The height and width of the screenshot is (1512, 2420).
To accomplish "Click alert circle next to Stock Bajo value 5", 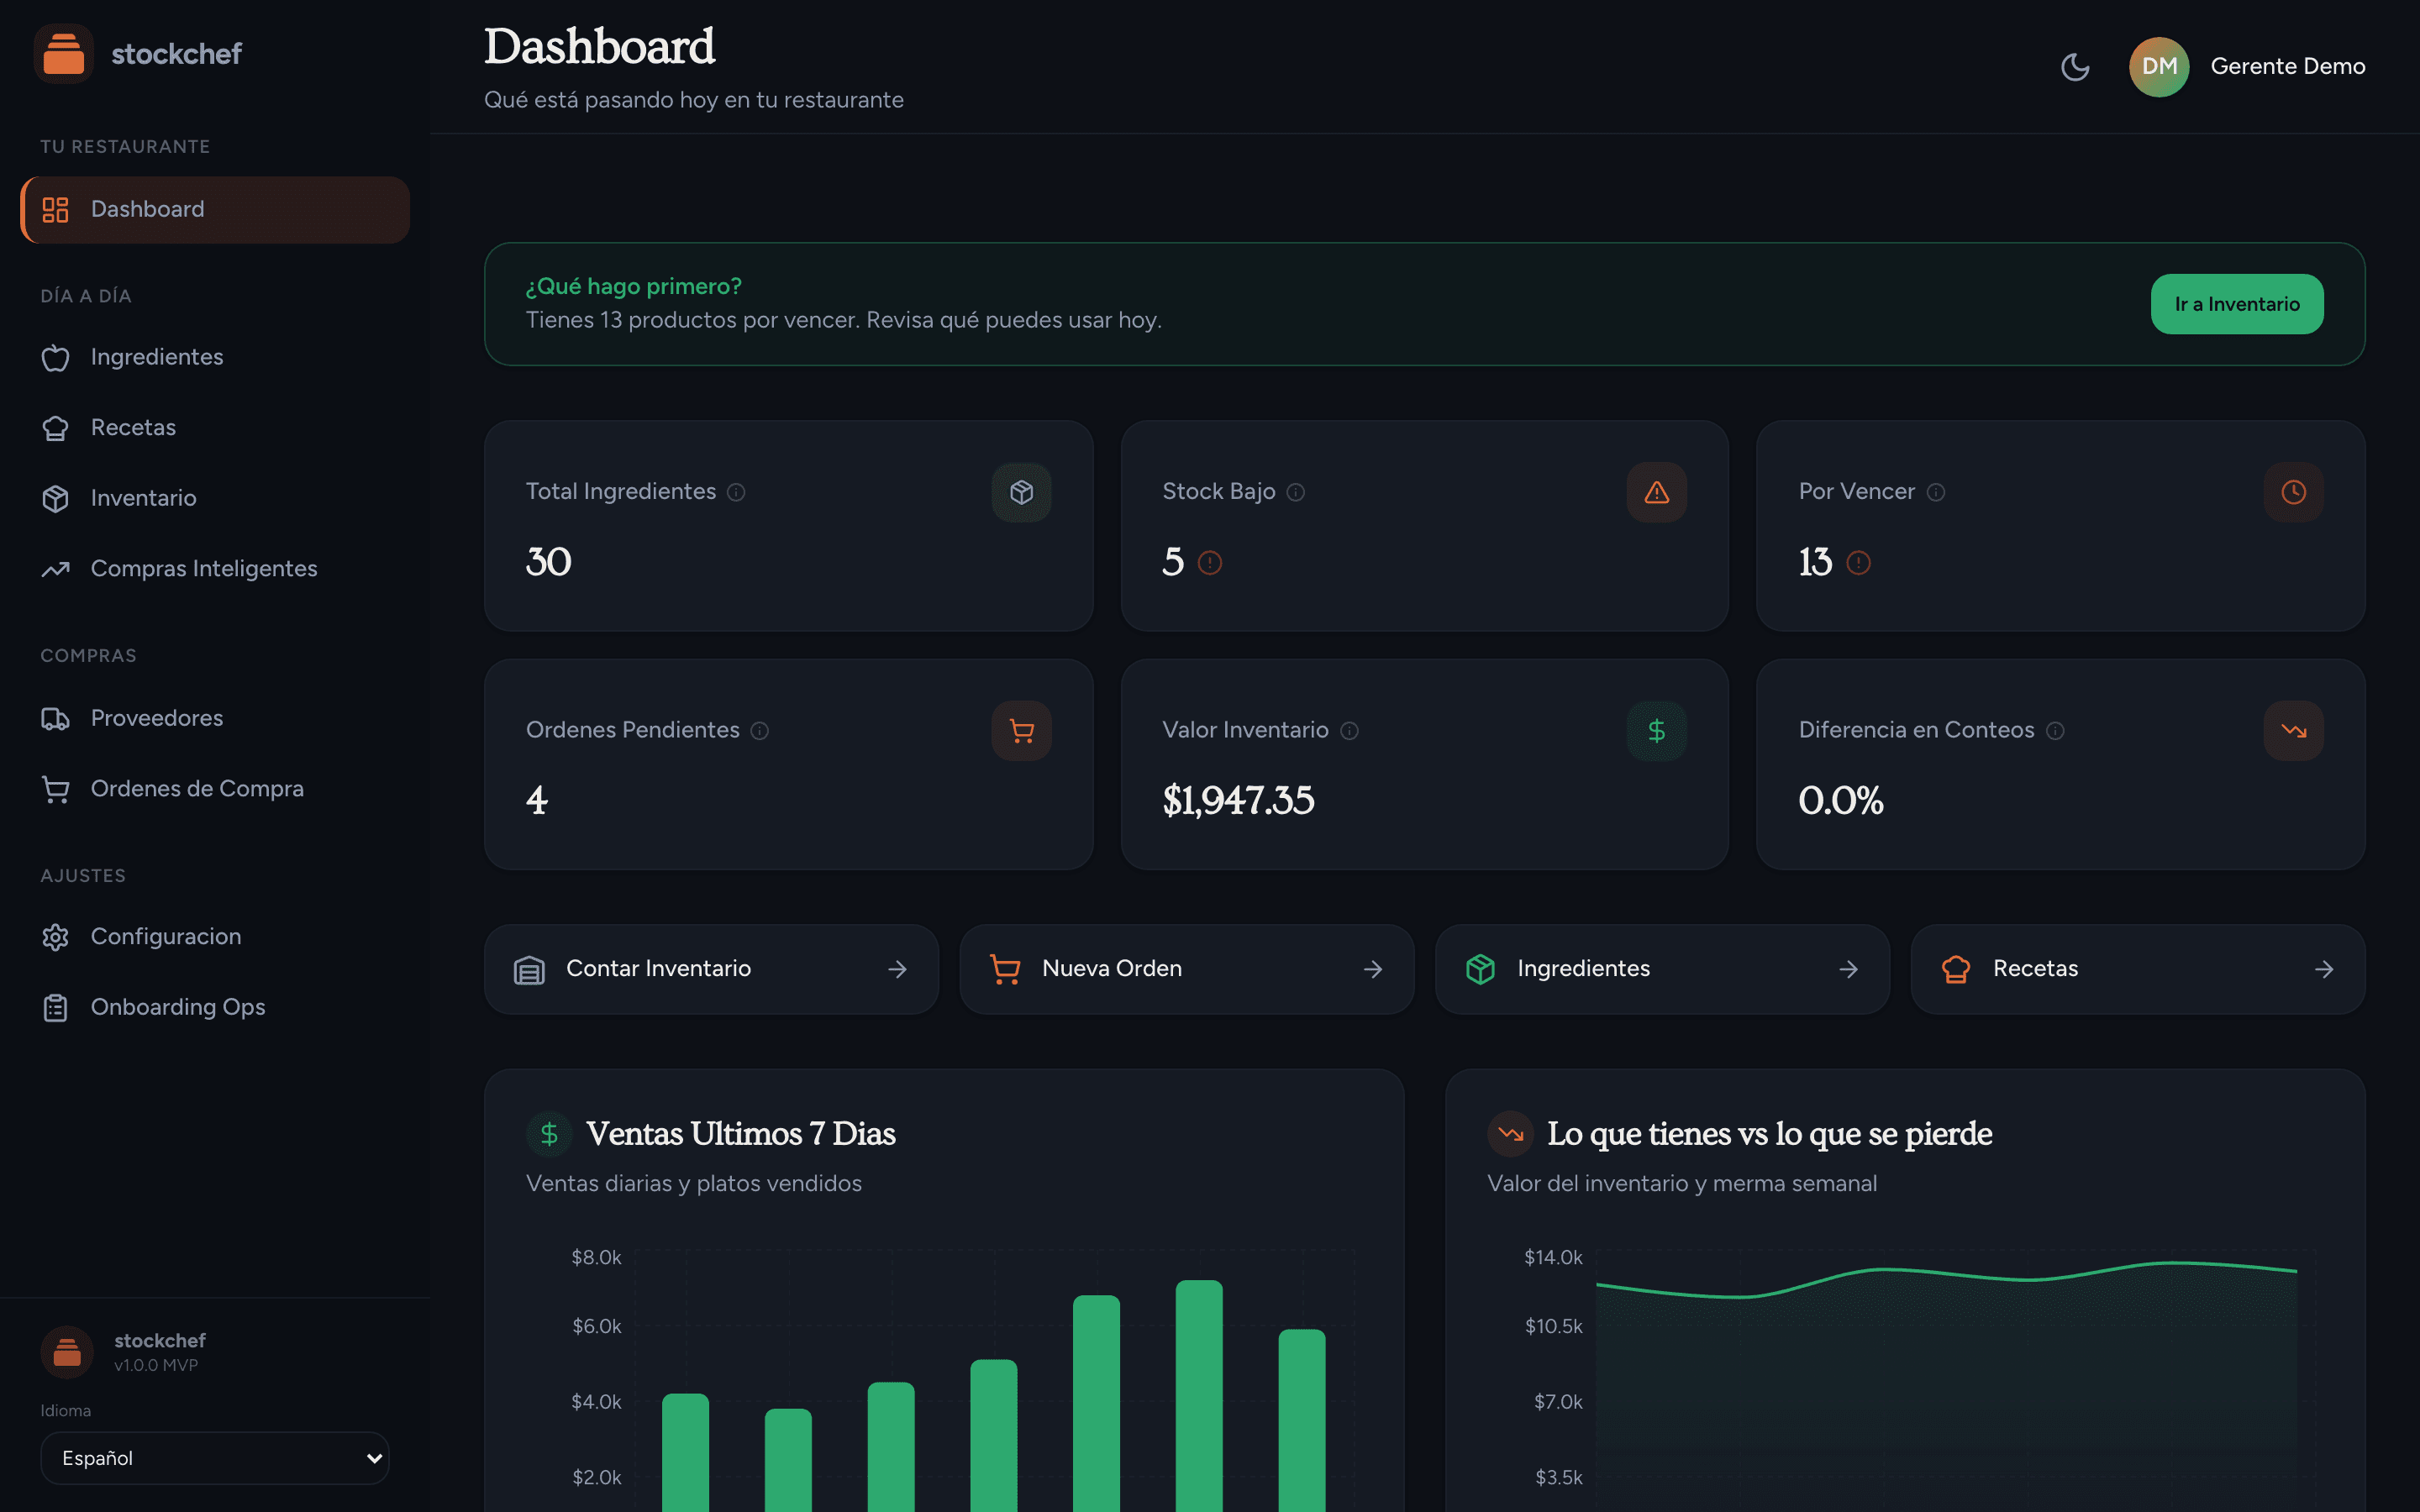I will (1210, 563).
